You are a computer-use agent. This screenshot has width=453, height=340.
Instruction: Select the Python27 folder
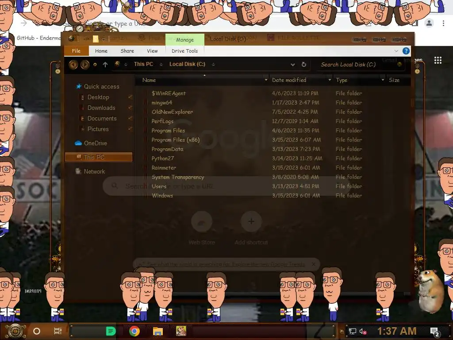click(x=163, y=158)
